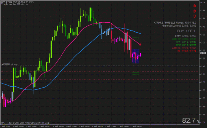207x128 pixels.
Task: Click the BUY label in the trade panel
Action: point(181,31)
